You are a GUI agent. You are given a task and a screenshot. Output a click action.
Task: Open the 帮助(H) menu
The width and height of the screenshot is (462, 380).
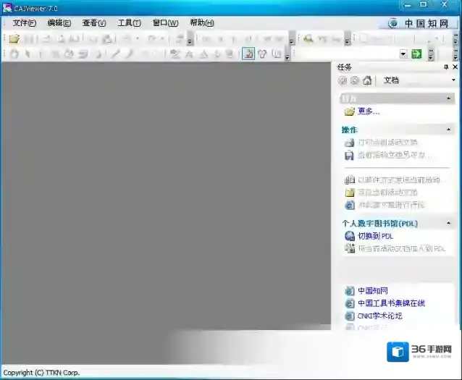[202, 23]
